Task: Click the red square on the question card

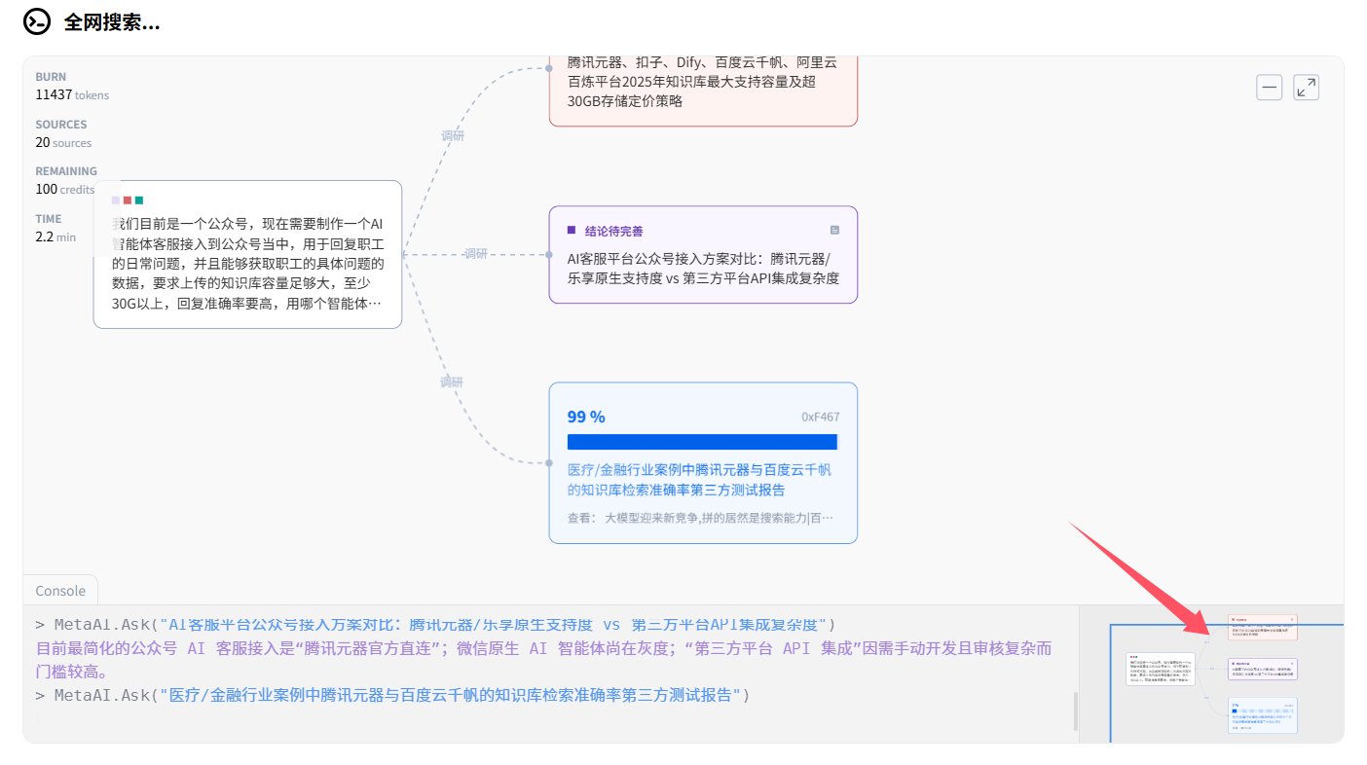Action: click(x=128, y=200)
